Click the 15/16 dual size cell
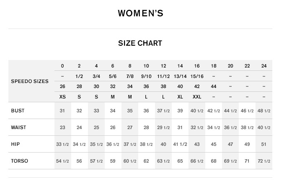 pos(197,76)
